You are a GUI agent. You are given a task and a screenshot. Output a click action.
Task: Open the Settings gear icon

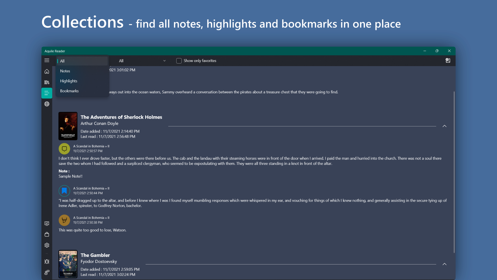(x=47, y=245)
